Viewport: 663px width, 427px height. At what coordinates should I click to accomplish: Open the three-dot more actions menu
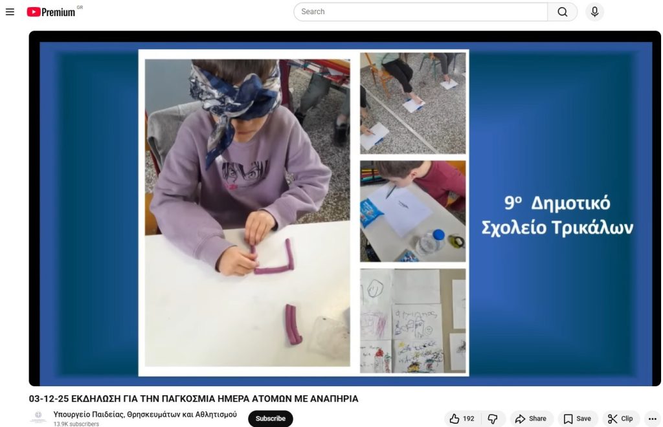(x=652, y=419)
